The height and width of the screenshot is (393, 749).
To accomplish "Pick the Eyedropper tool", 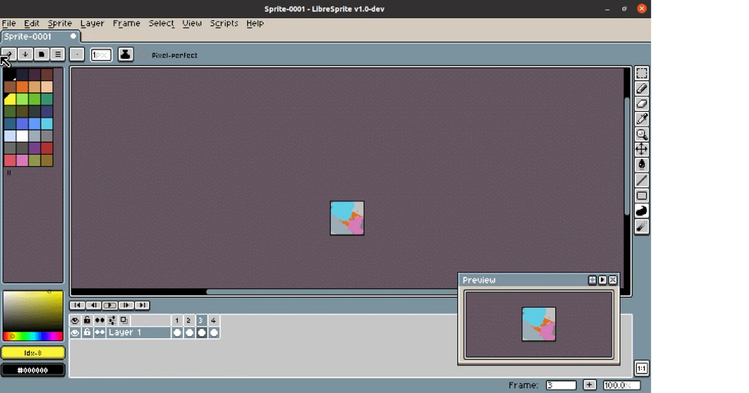I will 642,119.
